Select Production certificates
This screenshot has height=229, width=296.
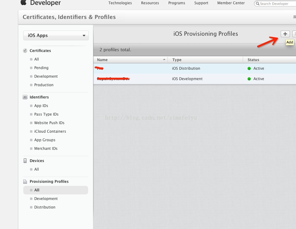(44, 85)
